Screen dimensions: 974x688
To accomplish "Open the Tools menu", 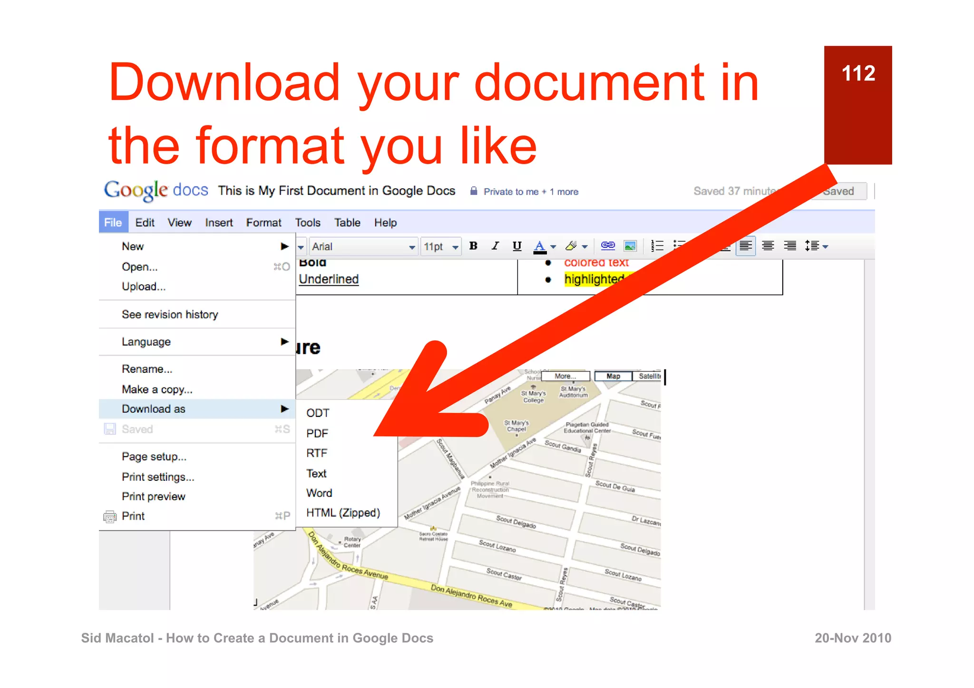I will tap(308, 223).
